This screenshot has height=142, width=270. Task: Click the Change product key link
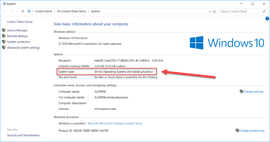252,131
